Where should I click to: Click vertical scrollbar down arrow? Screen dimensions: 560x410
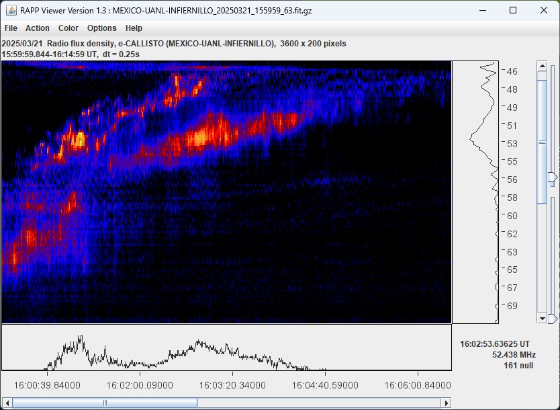coord(542,319)
